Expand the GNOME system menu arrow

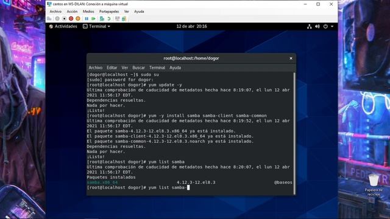(332, 26)
